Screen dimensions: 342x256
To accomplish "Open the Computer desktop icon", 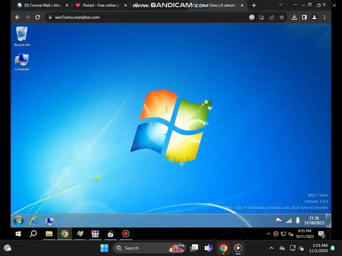I will tap(22, 62).
